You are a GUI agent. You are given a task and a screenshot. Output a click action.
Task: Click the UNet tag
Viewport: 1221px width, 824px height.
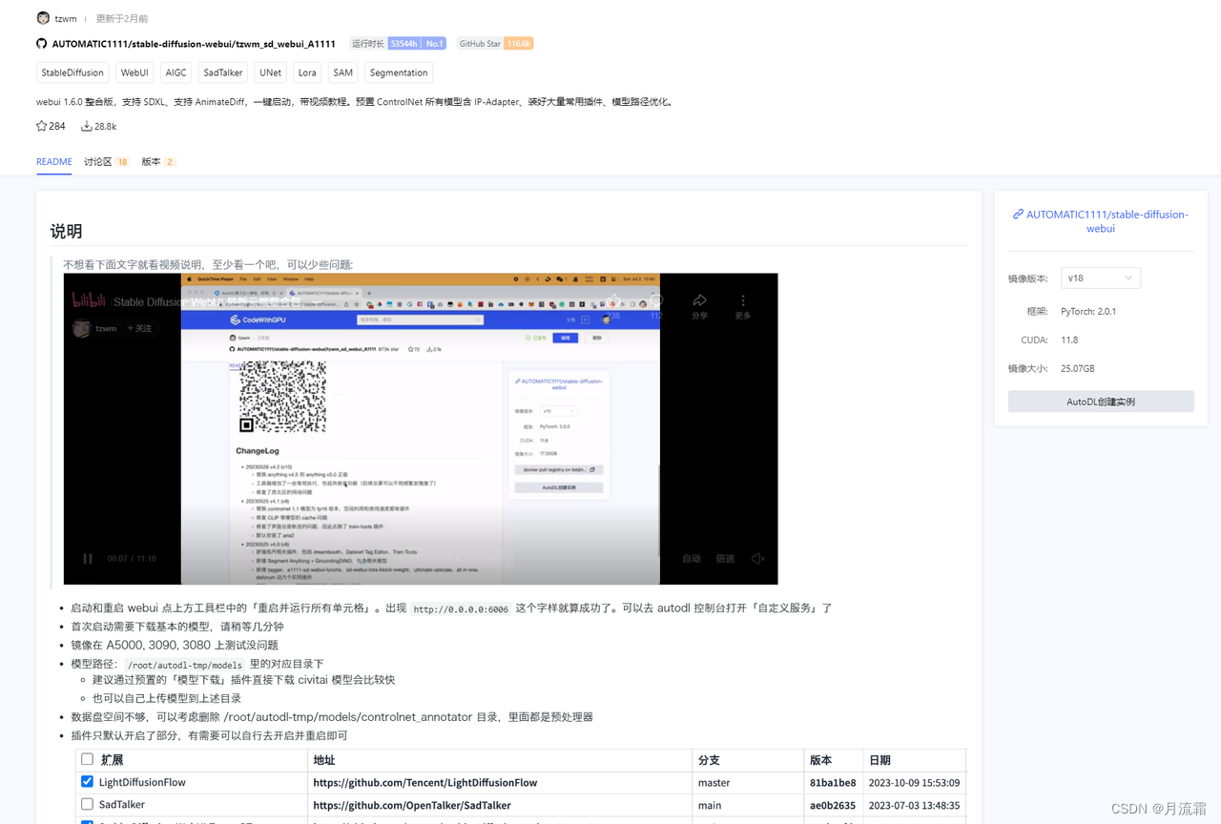271,72
